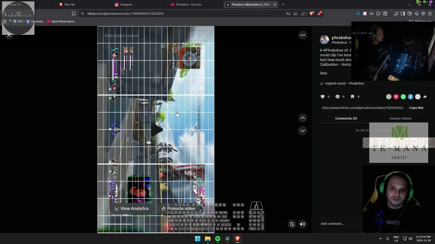Viewport: 435px width, 244px height.
Task: Share video to WhatsApp
Action: [x=403, y=97]
